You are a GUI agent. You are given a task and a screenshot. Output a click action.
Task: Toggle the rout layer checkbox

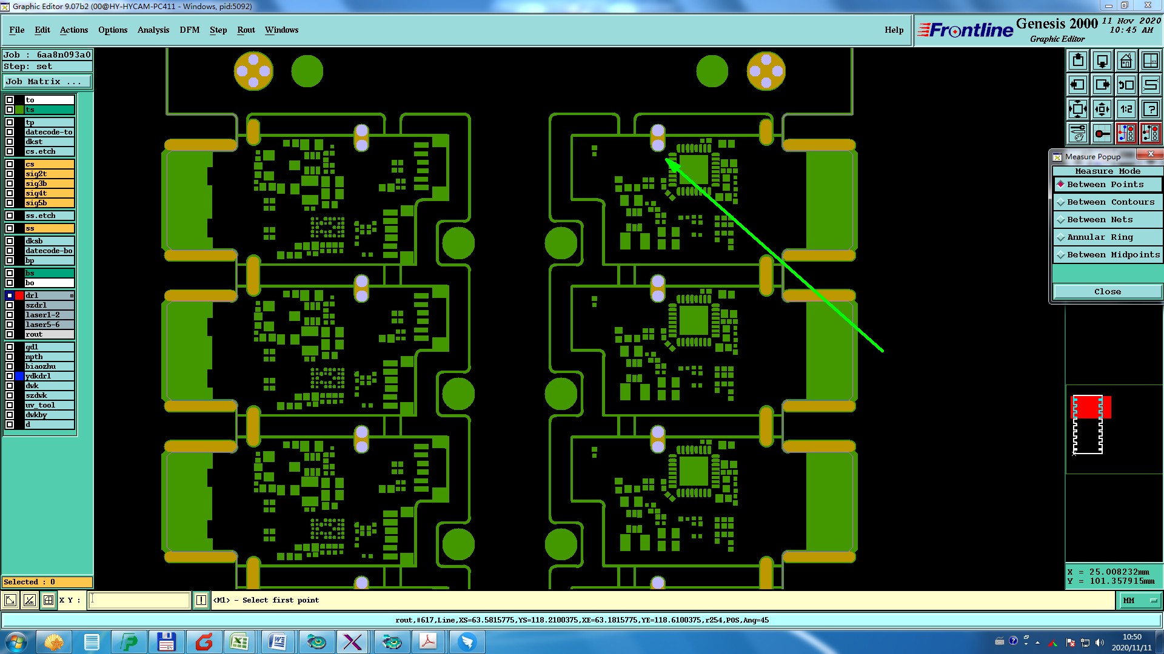pos(10,334)
